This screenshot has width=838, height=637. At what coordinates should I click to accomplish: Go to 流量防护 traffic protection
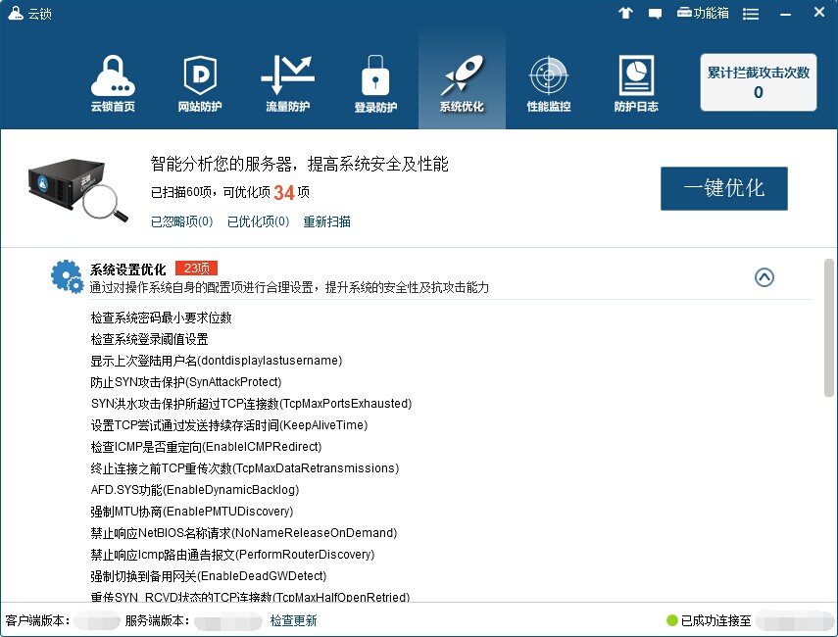click(287, 84)
